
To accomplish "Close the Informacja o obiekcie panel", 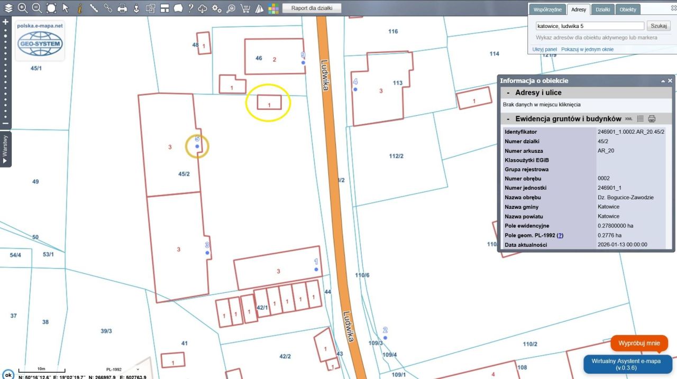I will tap(670, 81).
